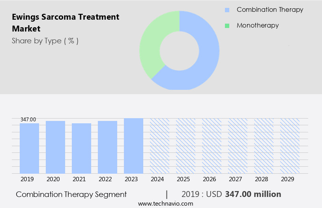Select the 2021 bar

82,148
